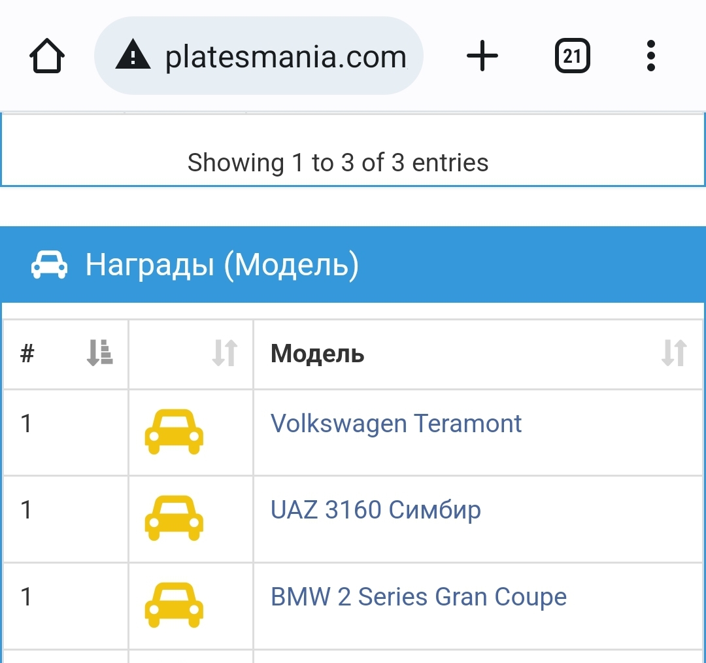The image size is (706, 663).
Task: Click the yellow car icon beside Volkswagen Teramont
Action: pyautogui.click(x=174, y=432)
